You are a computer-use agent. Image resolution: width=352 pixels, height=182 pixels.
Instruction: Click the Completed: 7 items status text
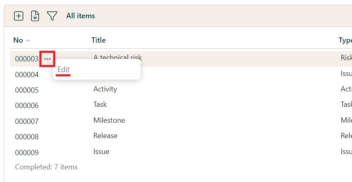pos(46,167)
